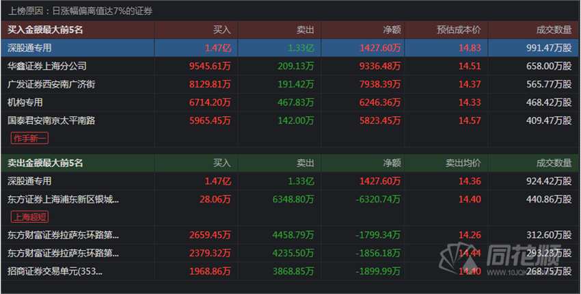The image size is (581, 294).
Task: Click net amount -6320.74万
Action: (378, 199)
